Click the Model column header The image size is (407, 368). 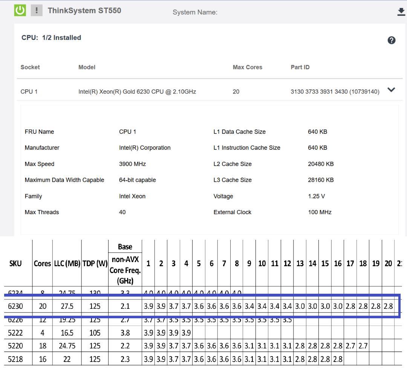(x=87, y=67)
